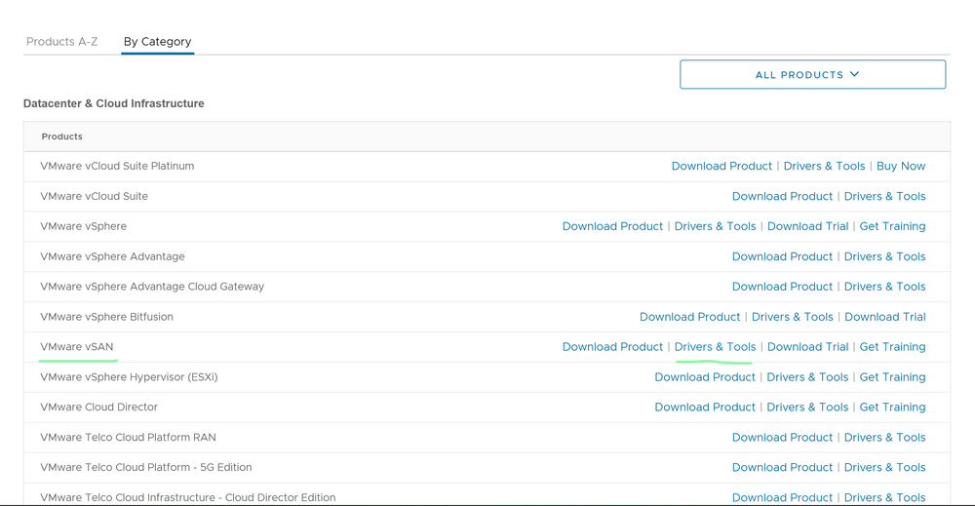Open Drivers & Tools for VMware Cloud Director
This screenshot has height=506, width=975.
pyautogui.click(x=807, y=408)
